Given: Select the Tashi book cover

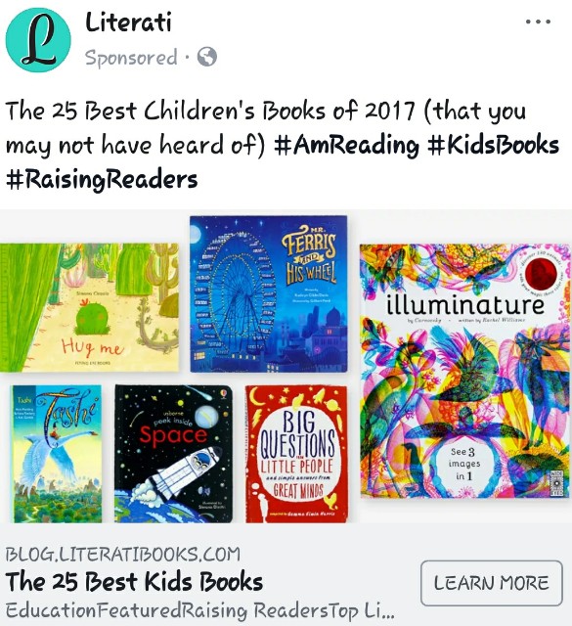Looking at the screenshot, I should (x=56, y=454).
